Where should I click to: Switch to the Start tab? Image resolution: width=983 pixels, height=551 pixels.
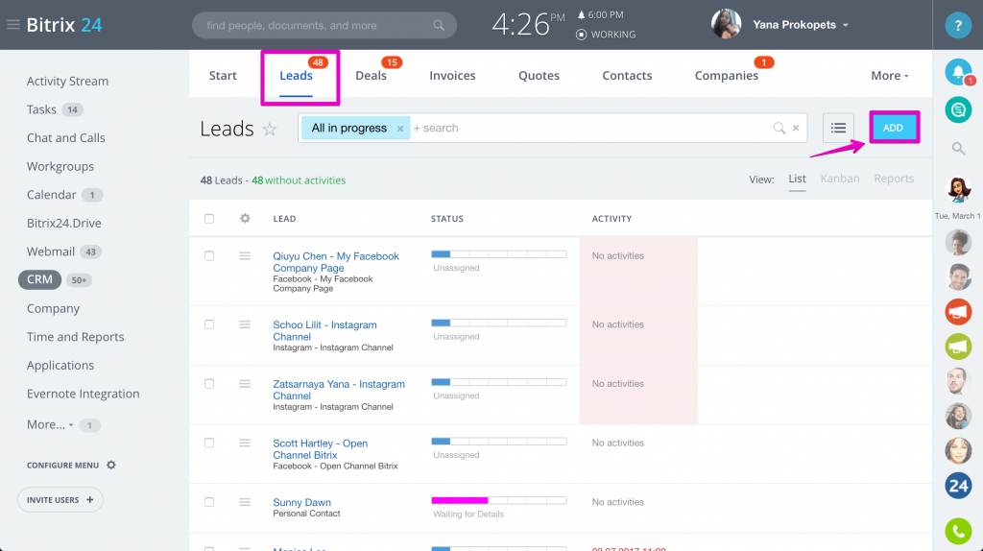223,75
